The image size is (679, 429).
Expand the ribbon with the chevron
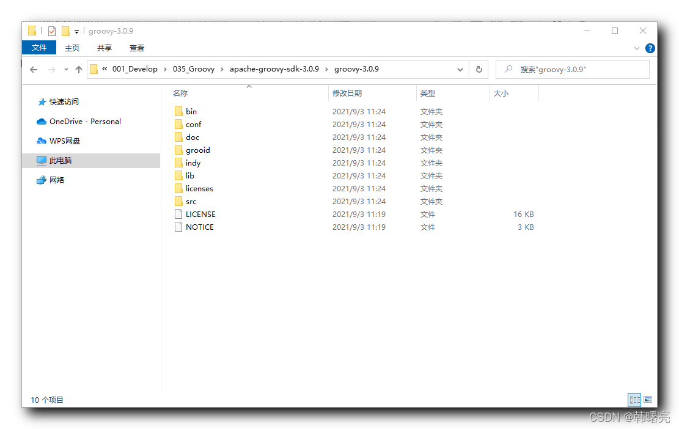tap(637, 48)
